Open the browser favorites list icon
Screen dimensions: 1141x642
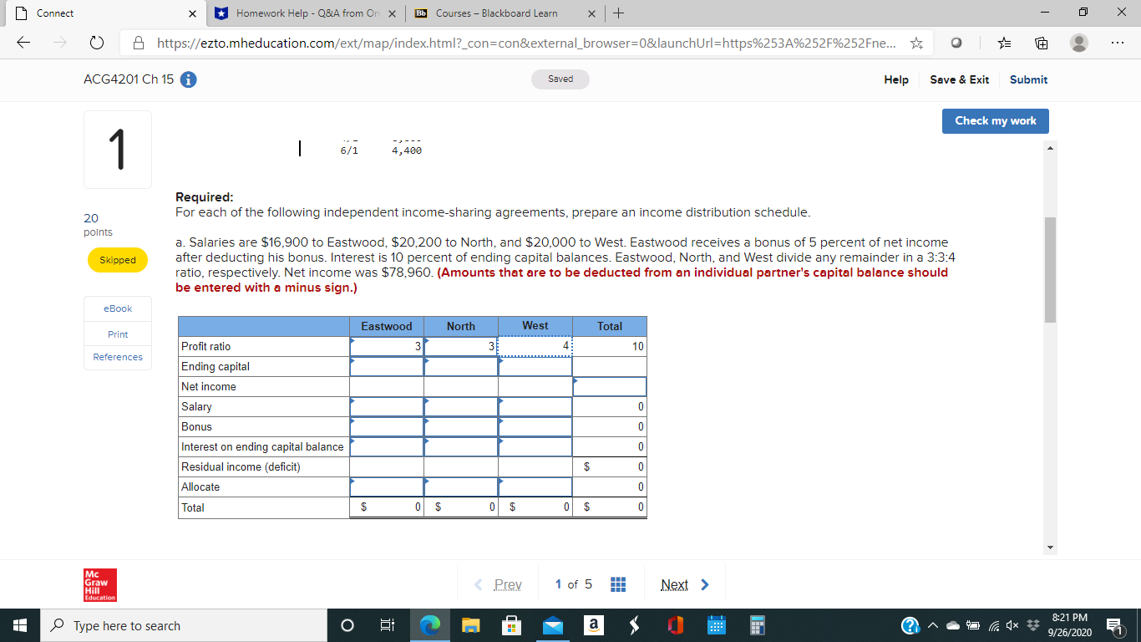pyautogui.click(x=1006, y=43)
